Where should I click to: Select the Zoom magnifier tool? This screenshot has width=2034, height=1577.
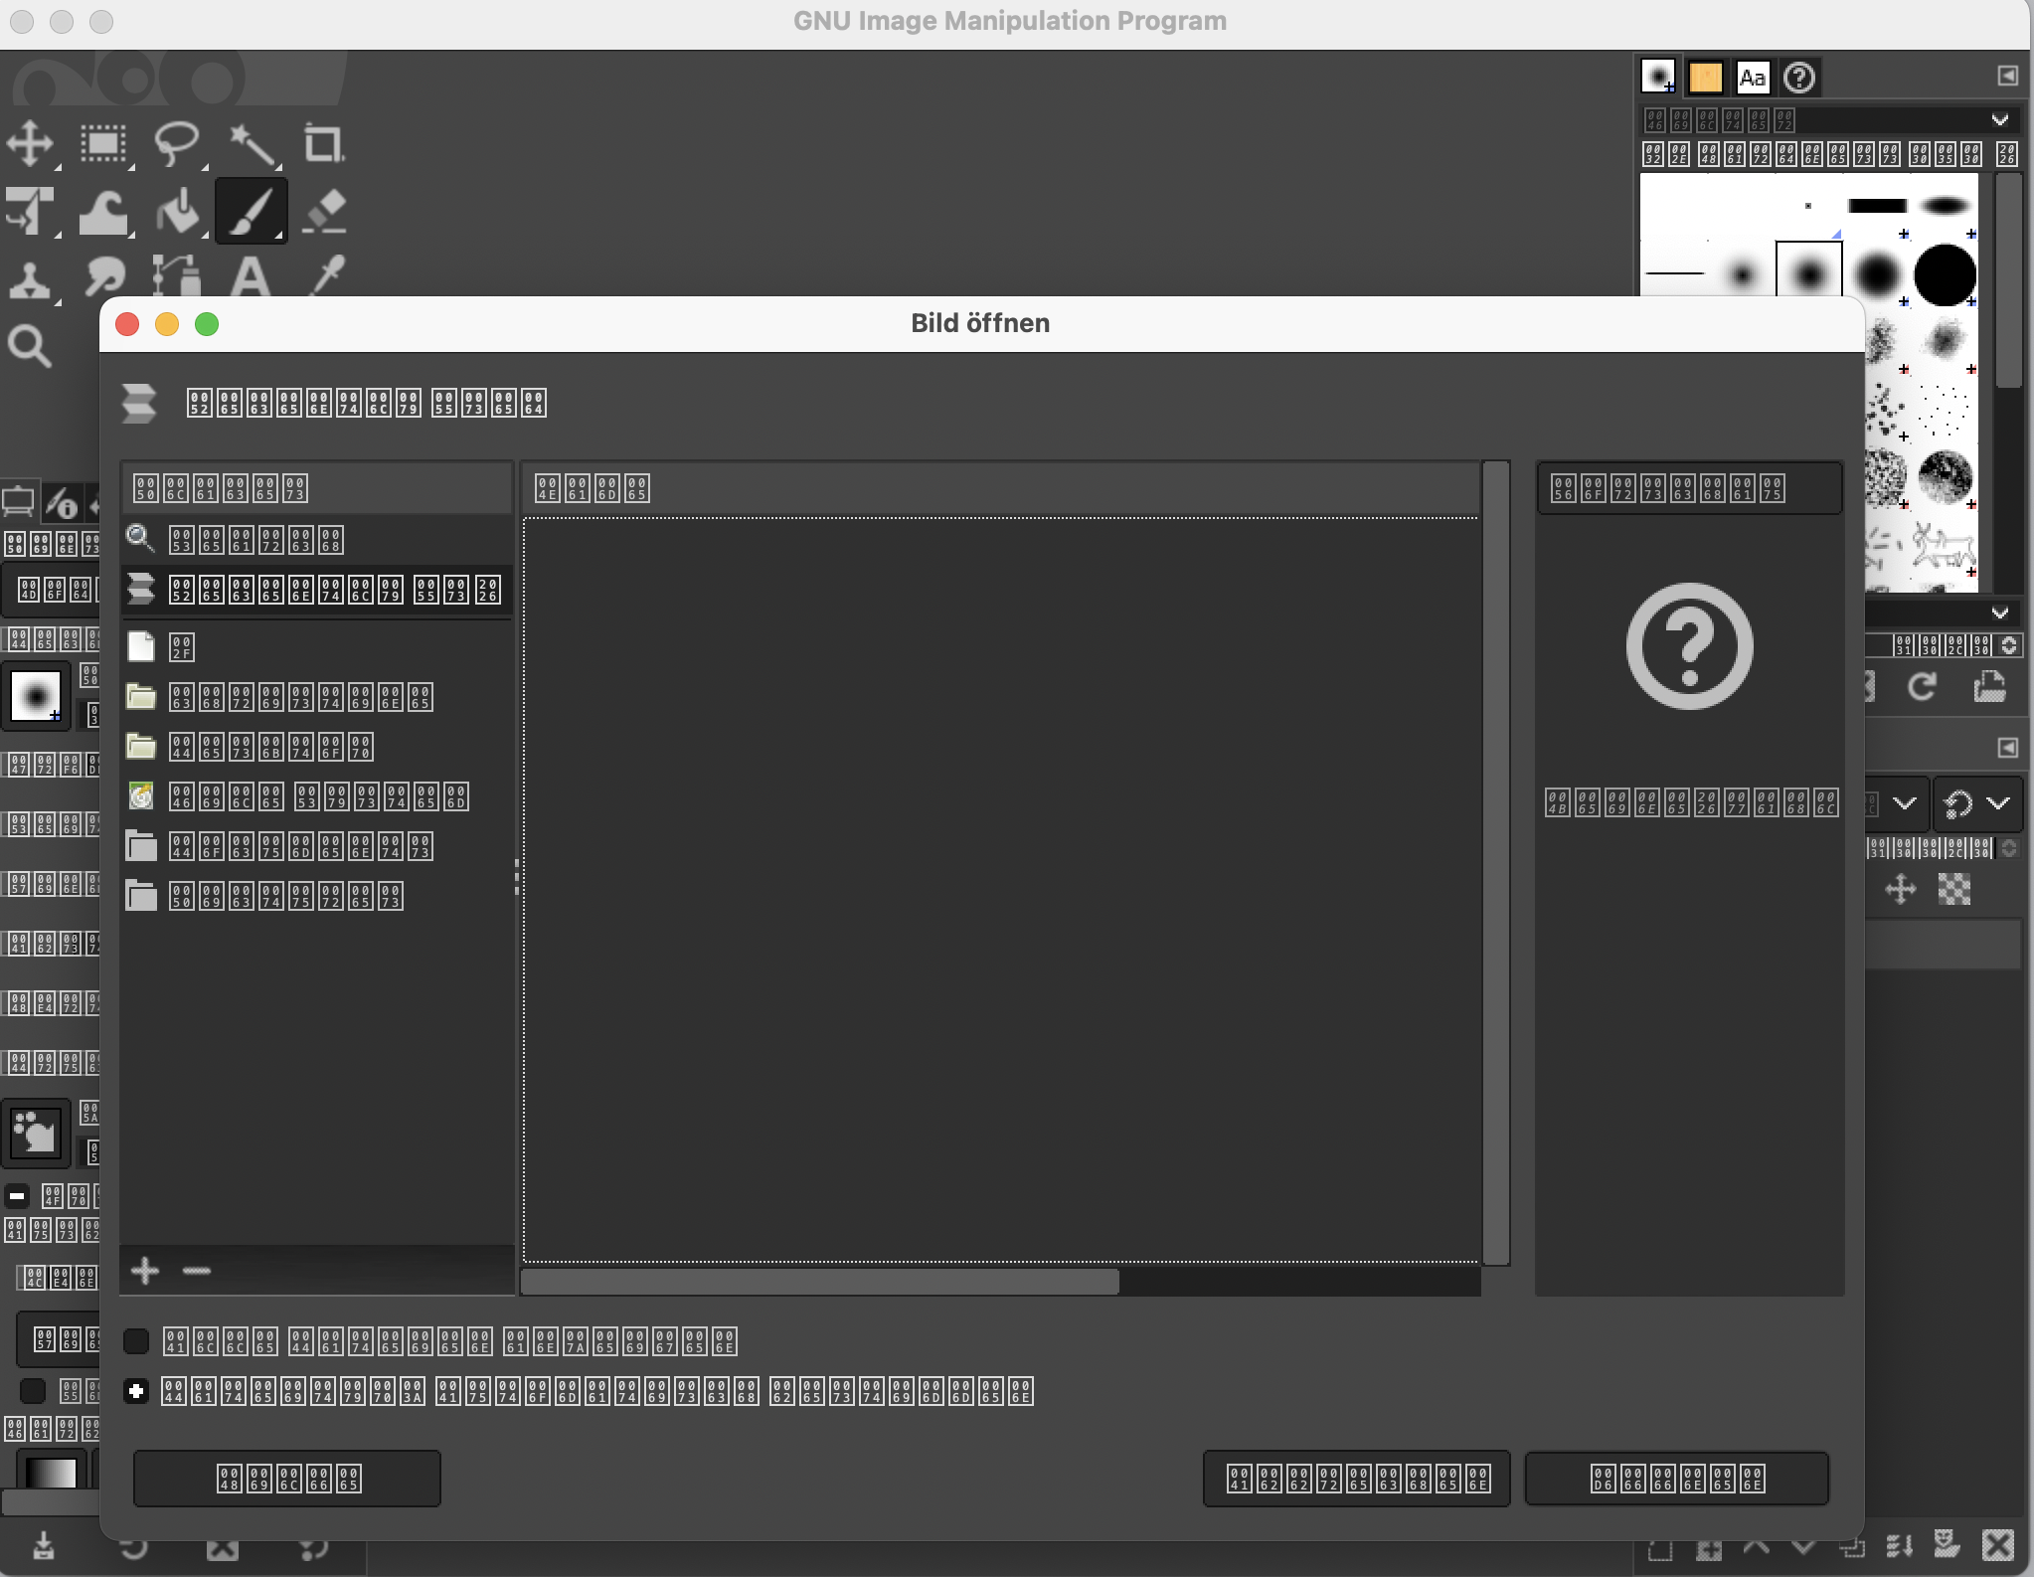point(30,346)
